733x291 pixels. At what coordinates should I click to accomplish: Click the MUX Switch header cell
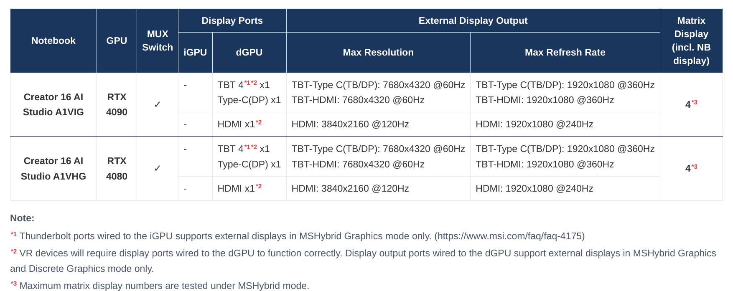pos(158,40)
